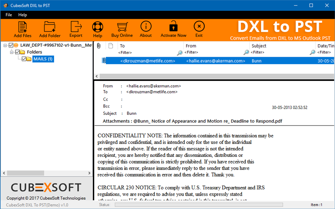This screenshot has height=209, width=335.
Task: Click the folder tree scroll-left arrow
Action: pos(4,173)
